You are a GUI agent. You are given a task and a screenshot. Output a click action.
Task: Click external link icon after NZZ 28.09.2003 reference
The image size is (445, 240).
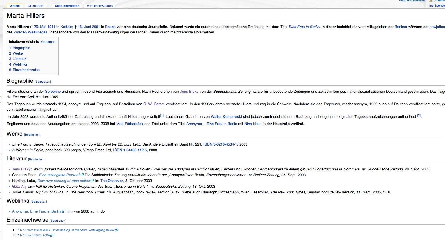(x=117, y=230)
